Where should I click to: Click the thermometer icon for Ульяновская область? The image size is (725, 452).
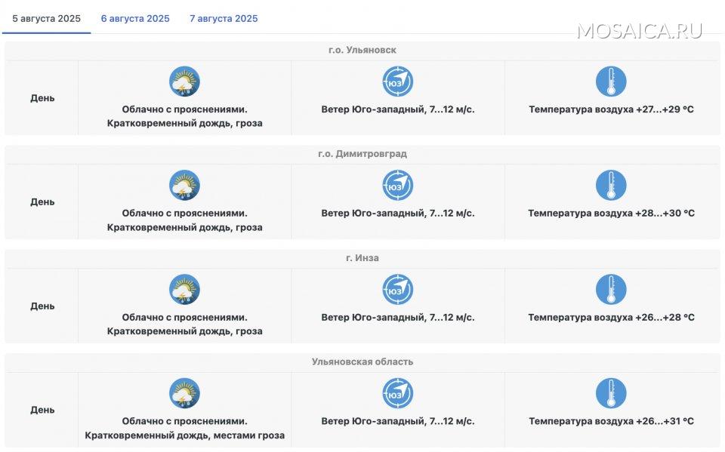611,393
